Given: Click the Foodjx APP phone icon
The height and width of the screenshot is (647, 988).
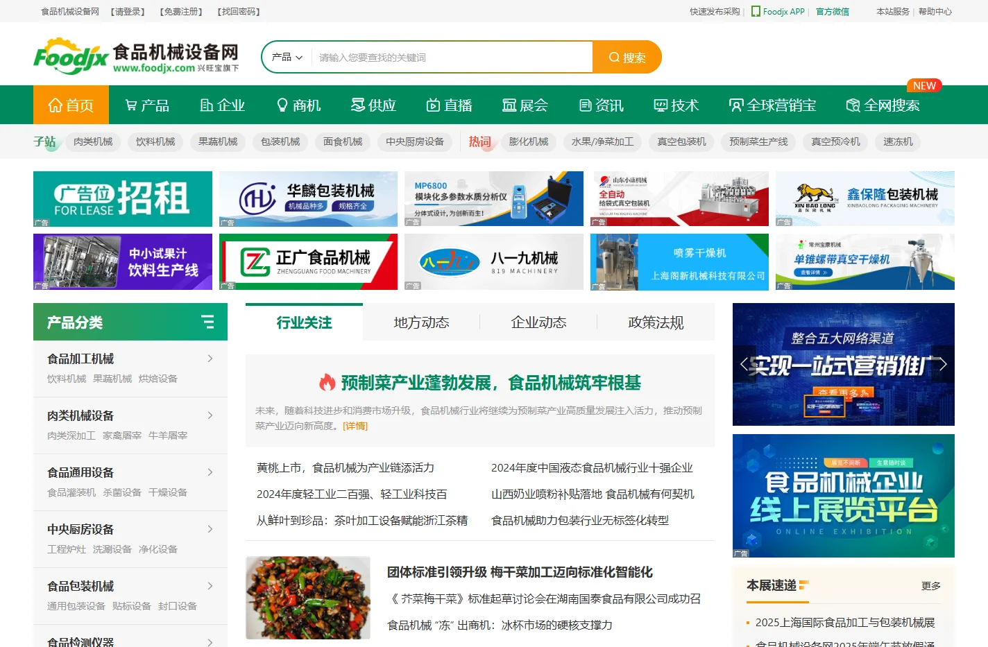Looking at the screenshot, I should coord(756,12).
